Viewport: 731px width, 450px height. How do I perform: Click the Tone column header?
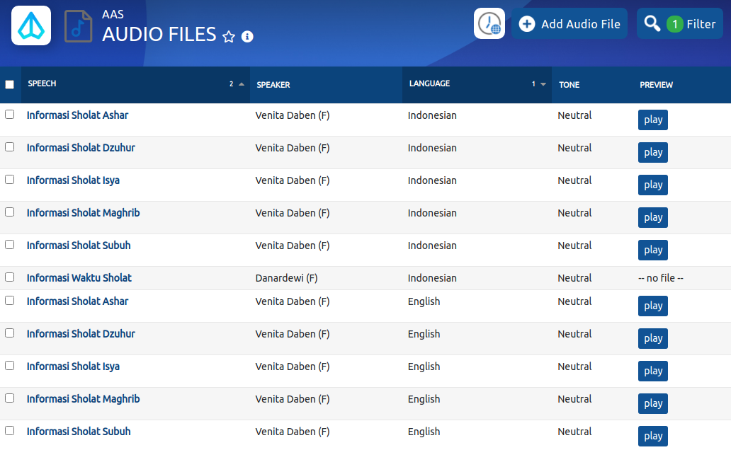[x=569, y=85]
